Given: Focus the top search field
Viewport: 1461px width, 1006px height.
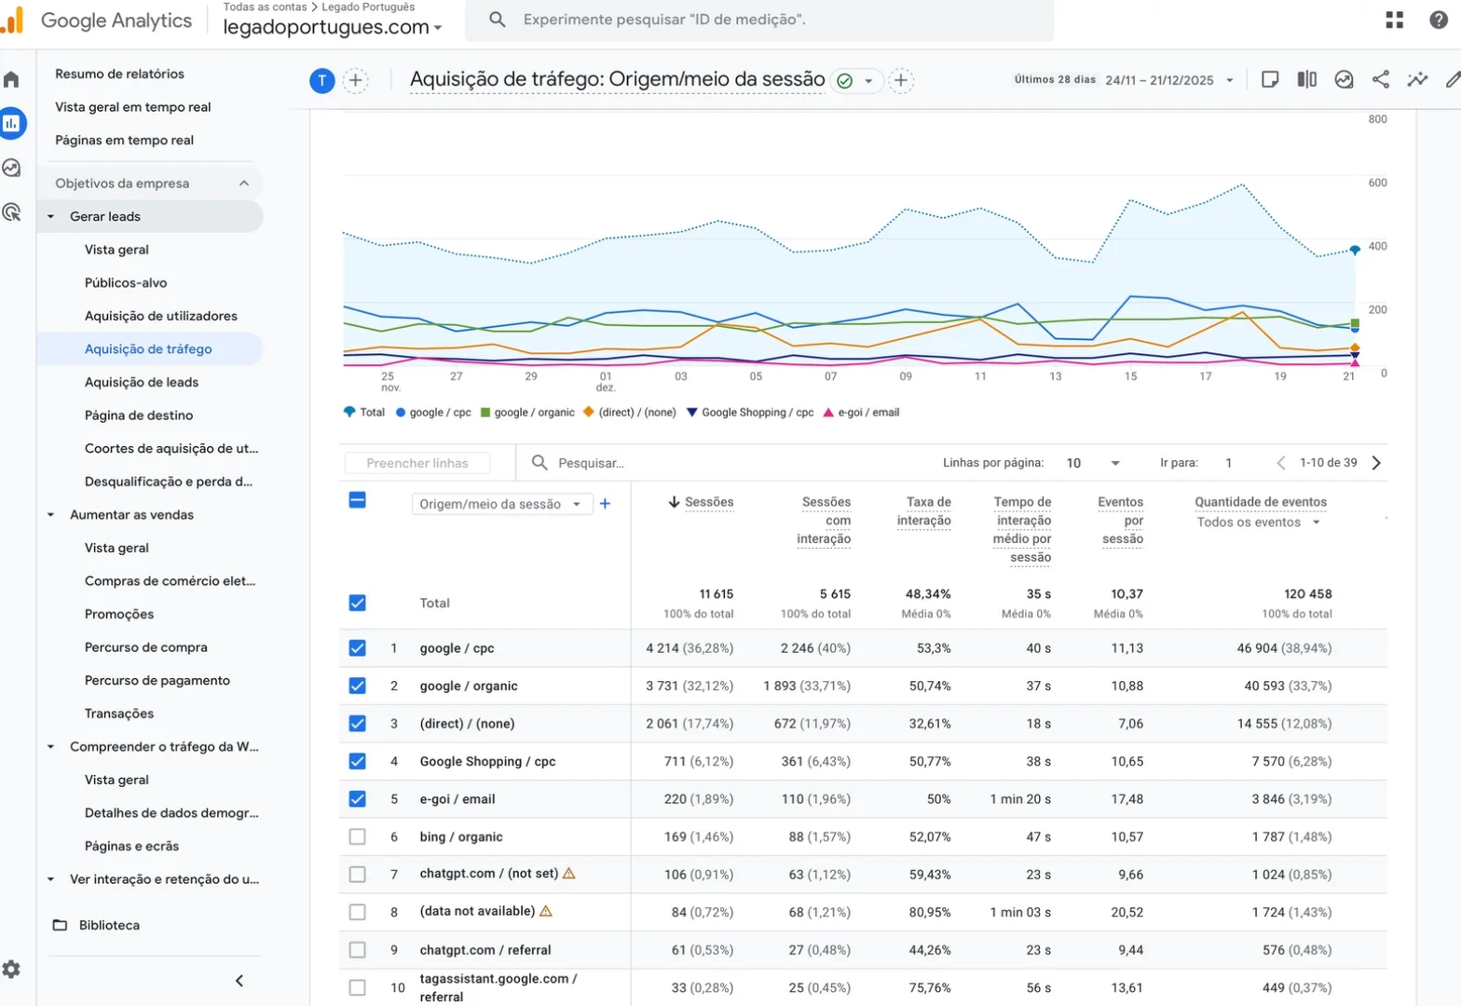Looking at the screenshot, I should tap(759, 20).
